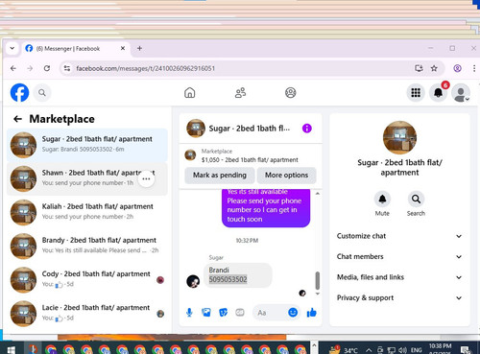The image size is (480, 354).
Task: Open the three-dot options on Shawn chat
Action: pyautogui.click(x=146, y=178)
